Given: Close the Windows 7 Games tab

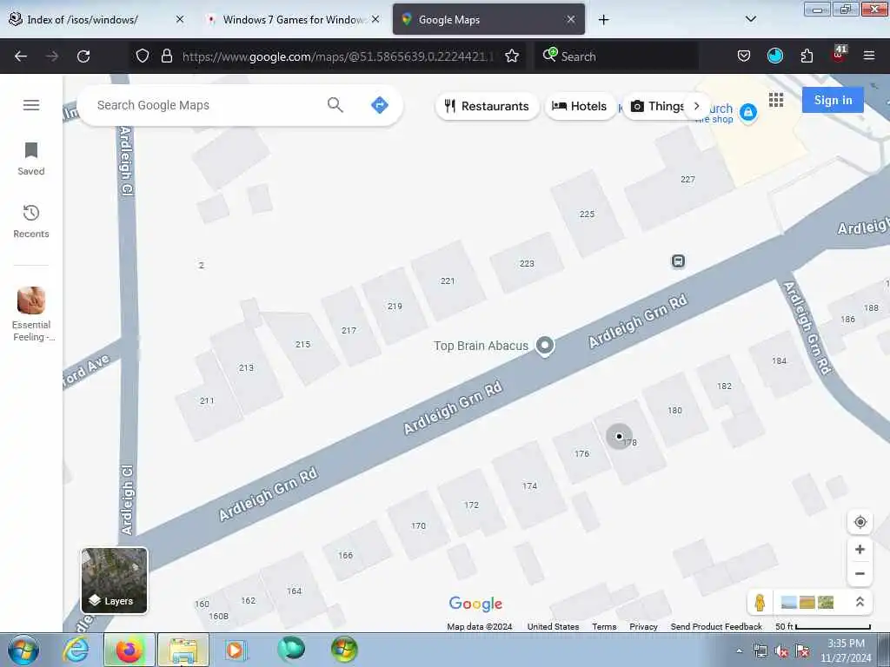Looking at the screenshot, I should pos(375,19).
